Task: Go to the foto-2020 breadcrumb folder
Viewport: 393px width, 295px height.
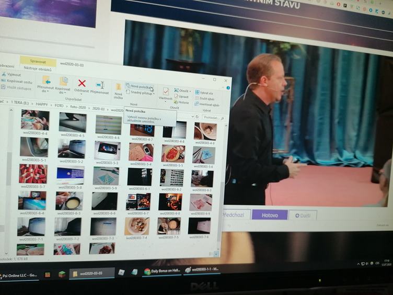Action: [x=78, y=107]
